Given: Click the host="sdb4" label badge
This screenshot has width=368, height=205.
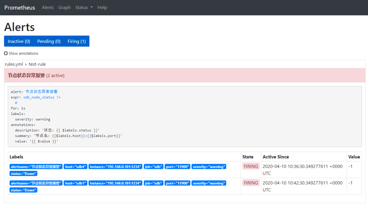Looking at the screenshot, I should pyautogui.click(x=75, y=167).
